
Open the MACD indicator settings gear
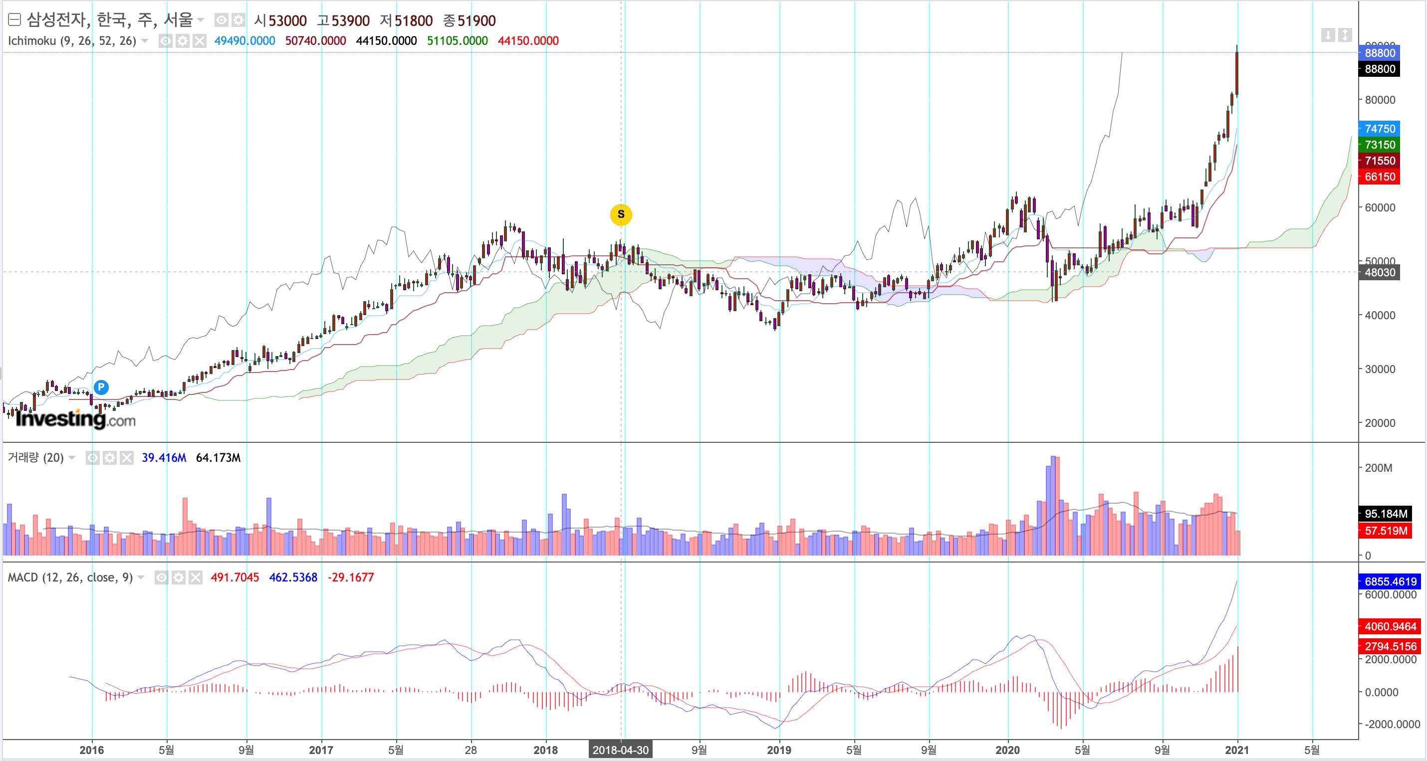(179, 577)
